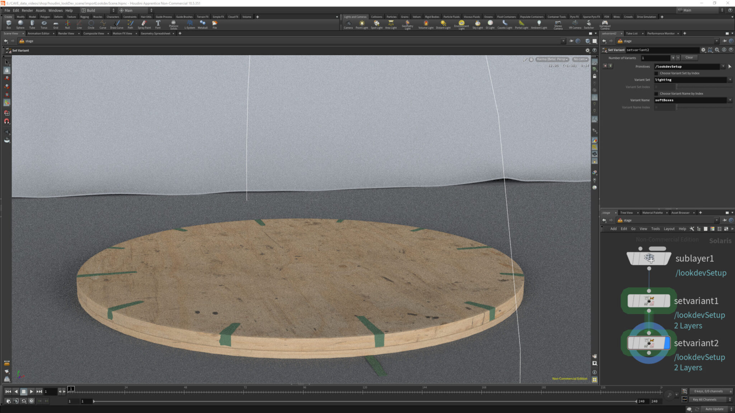Select the Sphere tool on the Create shelf

(x=20, y=24)
